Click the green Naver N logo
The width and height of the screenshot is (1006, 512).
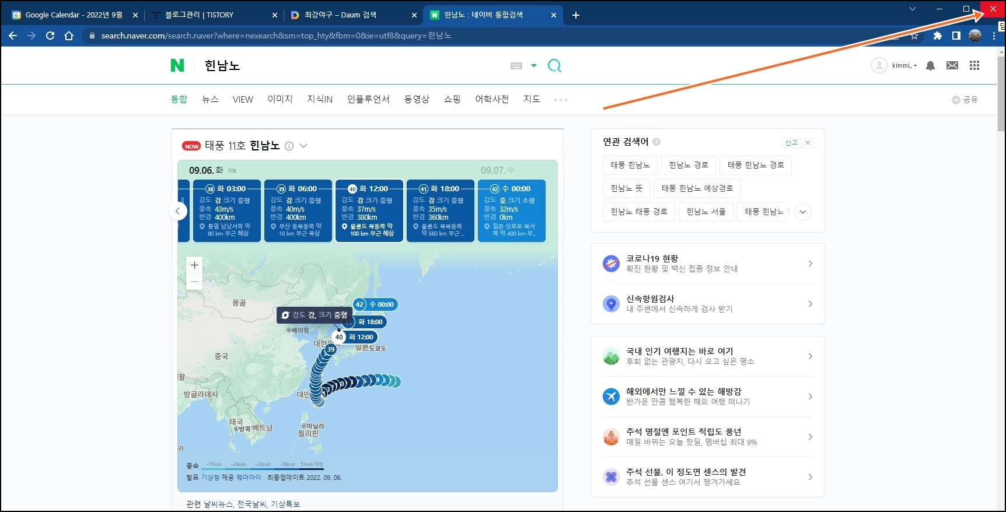[177, 65]
